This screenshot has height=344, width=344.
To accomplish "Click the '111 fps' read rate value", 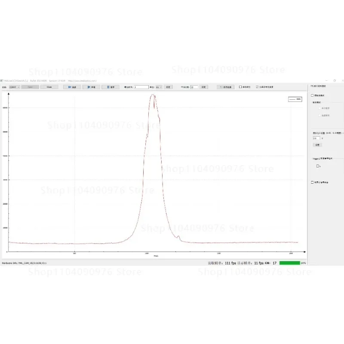I will [x=230, y=263].
